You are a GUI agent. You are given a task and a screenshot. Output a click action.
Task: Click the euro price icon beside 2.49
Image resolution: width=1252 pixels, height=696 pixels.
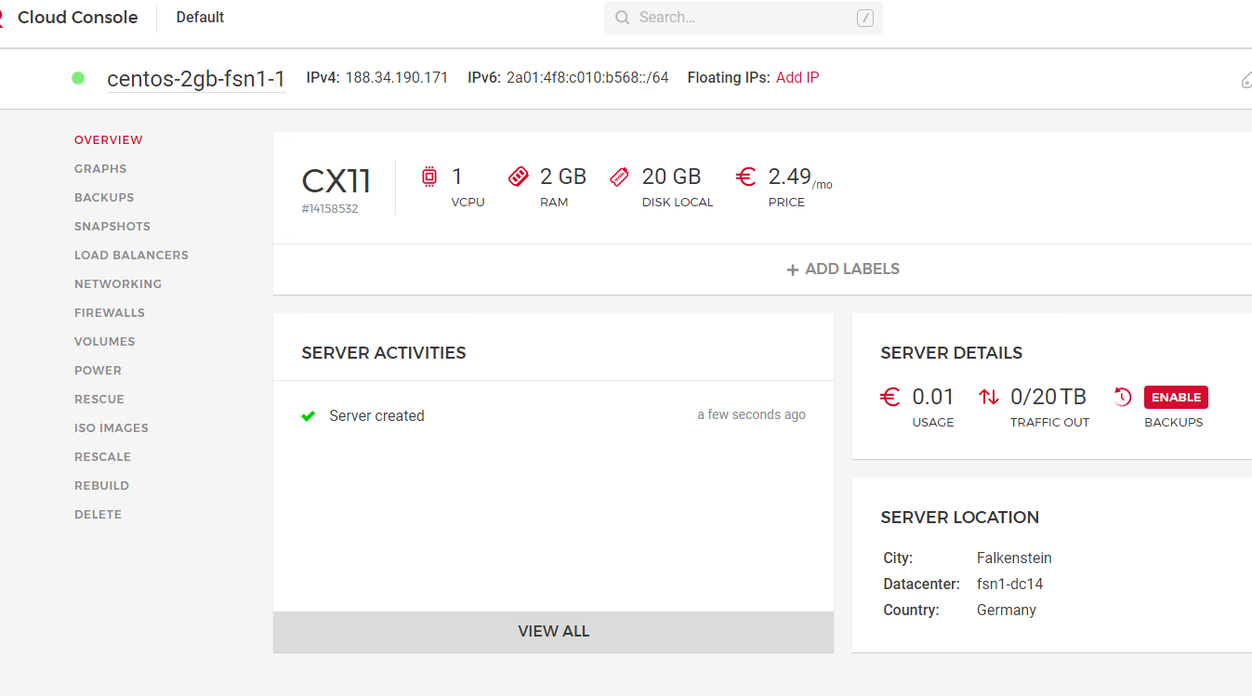pyautogui.click(x=745, y=177)
